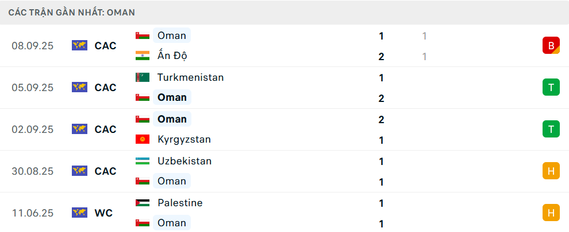Click the WC competition icon on 11.06.25
This screenshot has width=569, height=232.
(x=79, y=213)
